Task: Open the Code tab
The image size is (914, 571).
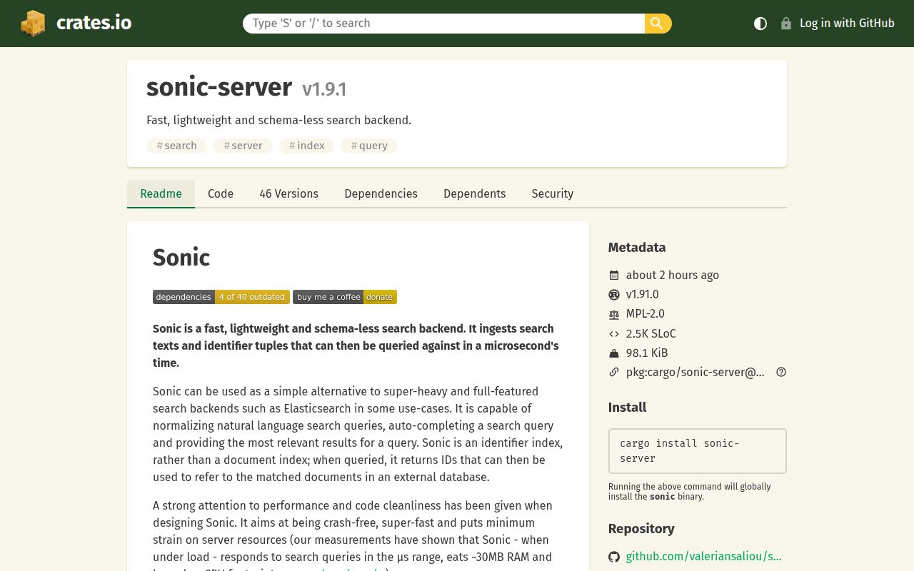Action: tap(221, 193)
